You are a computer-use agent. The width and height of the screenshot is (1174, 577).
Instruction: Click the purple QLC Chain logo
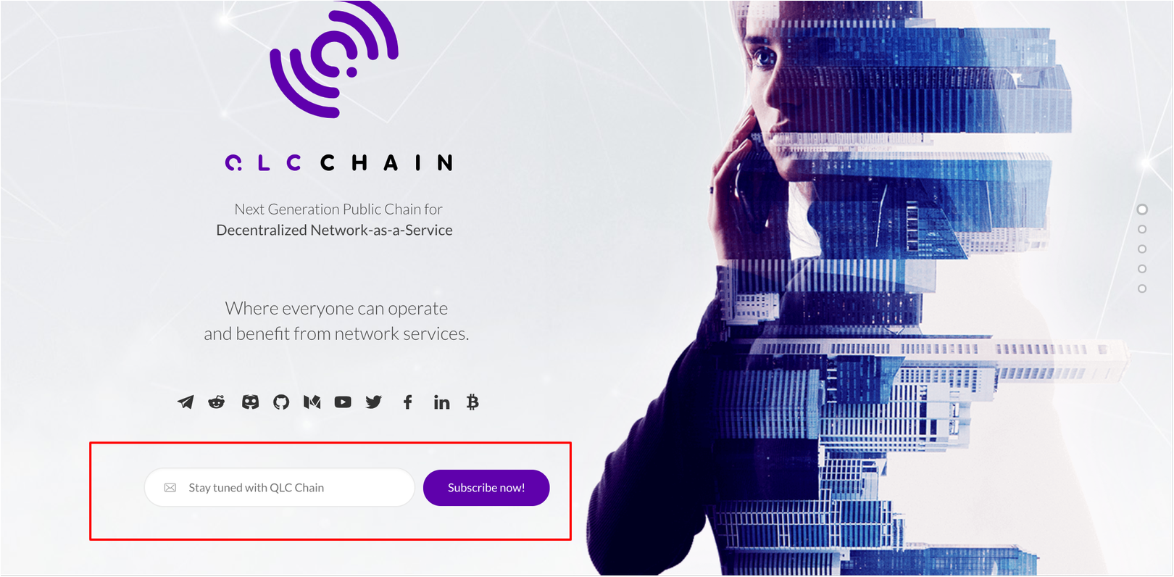334,59
